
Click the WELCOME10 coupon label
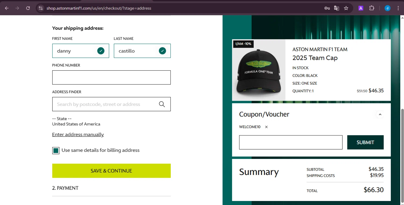point(250,127)
